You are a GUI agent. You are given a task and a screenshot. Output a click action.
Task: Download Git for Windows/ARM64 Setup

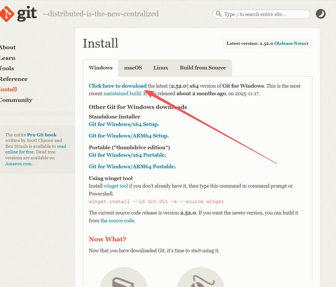pyautogui.click(x=128, y=136)
